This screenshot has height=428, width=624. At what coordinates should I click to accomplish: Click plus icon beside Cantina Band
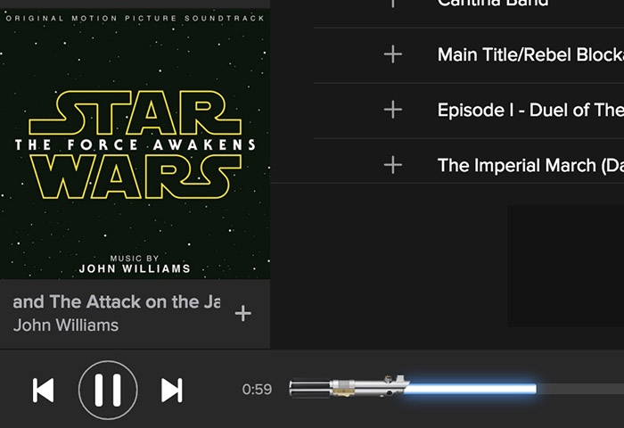click(393, 4)
